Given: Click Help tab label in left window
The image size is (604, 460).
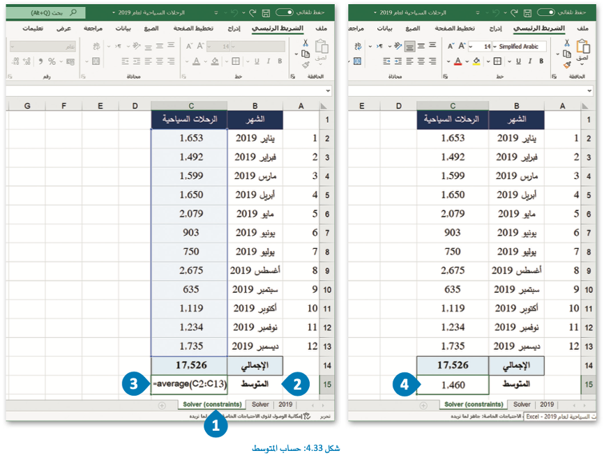Looking at the screenshot, I should point(33,29).
